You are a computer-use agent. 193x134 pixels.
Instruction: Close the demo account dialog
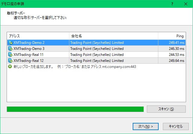[186, 4]
